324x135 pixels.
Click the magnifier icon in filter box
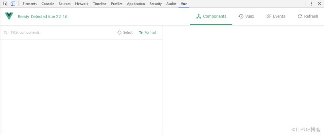click(5, 32)
